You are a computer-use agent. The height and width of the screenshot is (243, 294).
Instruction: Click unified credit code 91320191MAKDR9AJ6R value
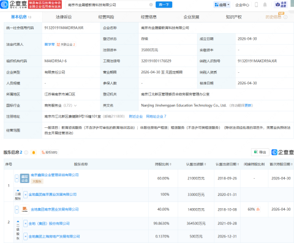64,28
